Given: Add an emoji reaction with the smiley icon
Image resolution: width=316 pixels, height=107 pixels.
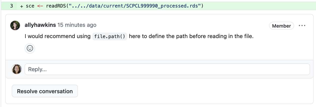Looking at the screenshot, I should coord(30,48).
